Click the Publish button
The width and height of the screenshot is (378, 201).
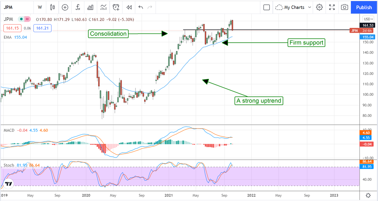click(364, 7)
